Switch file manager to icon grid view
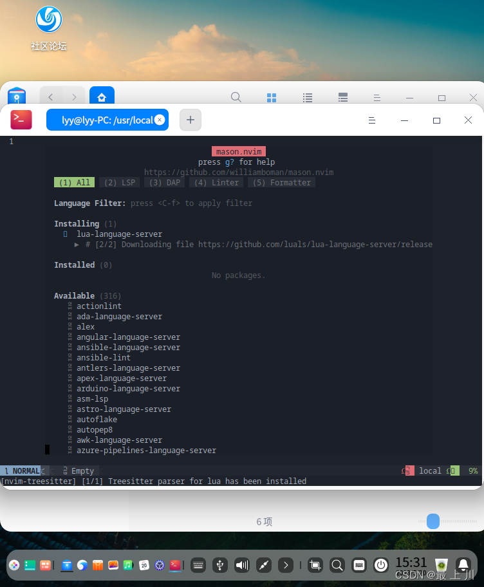The height and width of the screenshot is (587, 484). pos(272,98)
